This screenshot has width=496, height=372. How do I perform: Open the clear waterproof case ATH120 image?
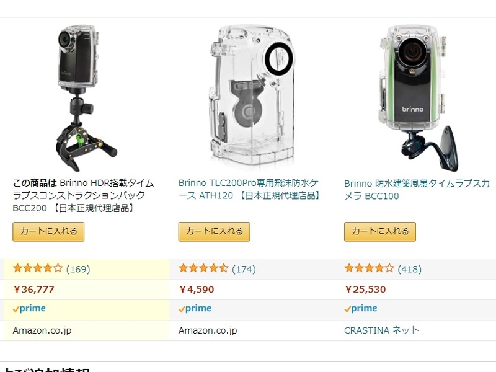click(x=252, y=97)
